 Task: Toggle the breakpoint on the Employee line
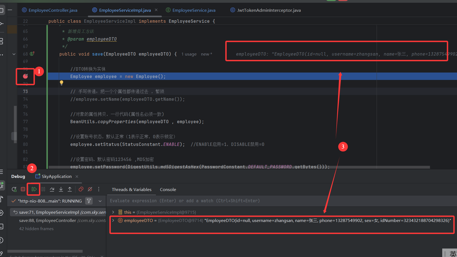[25, 76]
